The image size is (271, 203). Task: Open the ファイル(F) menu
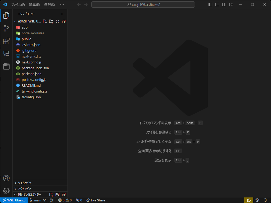click(18, 5)
